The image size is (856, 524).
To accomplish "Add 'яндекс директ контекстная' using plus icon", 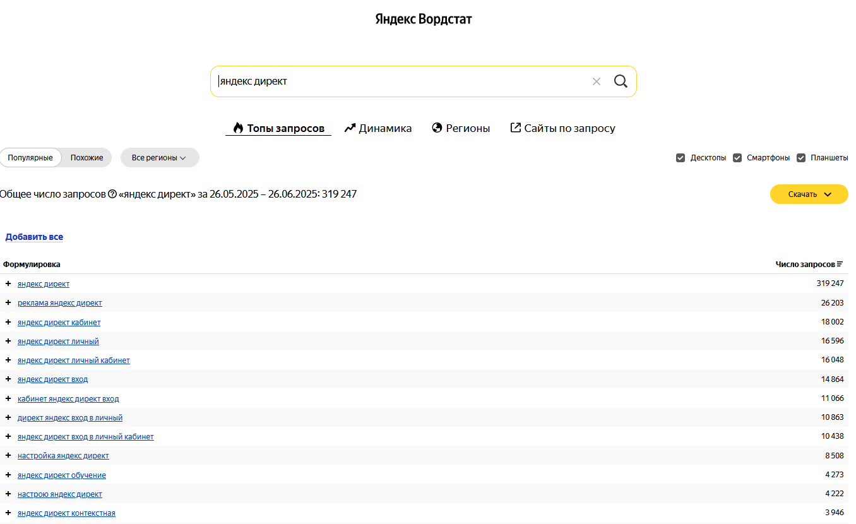I will tap(8, 513).
